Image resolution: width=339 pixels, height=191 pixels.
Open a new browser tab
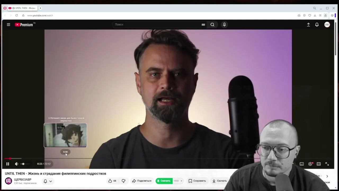(x=41, y=8)
